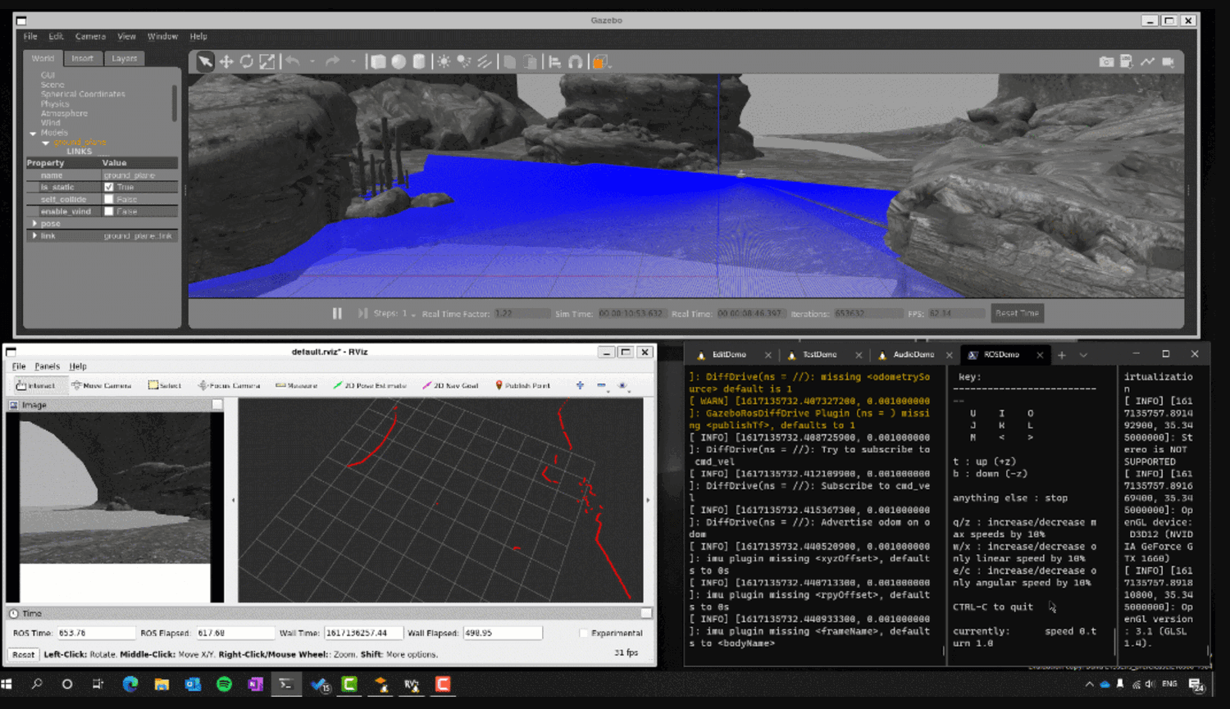Open Spotify from the taskbar
The image size is (1230, 709).
click(224, 684)
